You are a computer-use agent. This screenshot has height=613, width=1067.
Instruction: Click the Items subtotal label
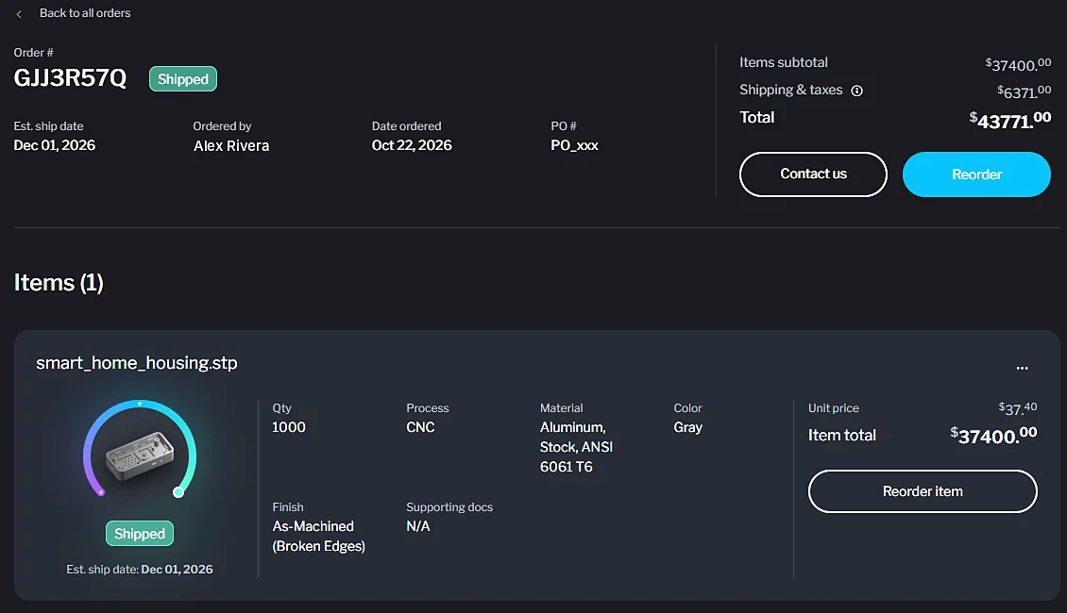[783, 62]
